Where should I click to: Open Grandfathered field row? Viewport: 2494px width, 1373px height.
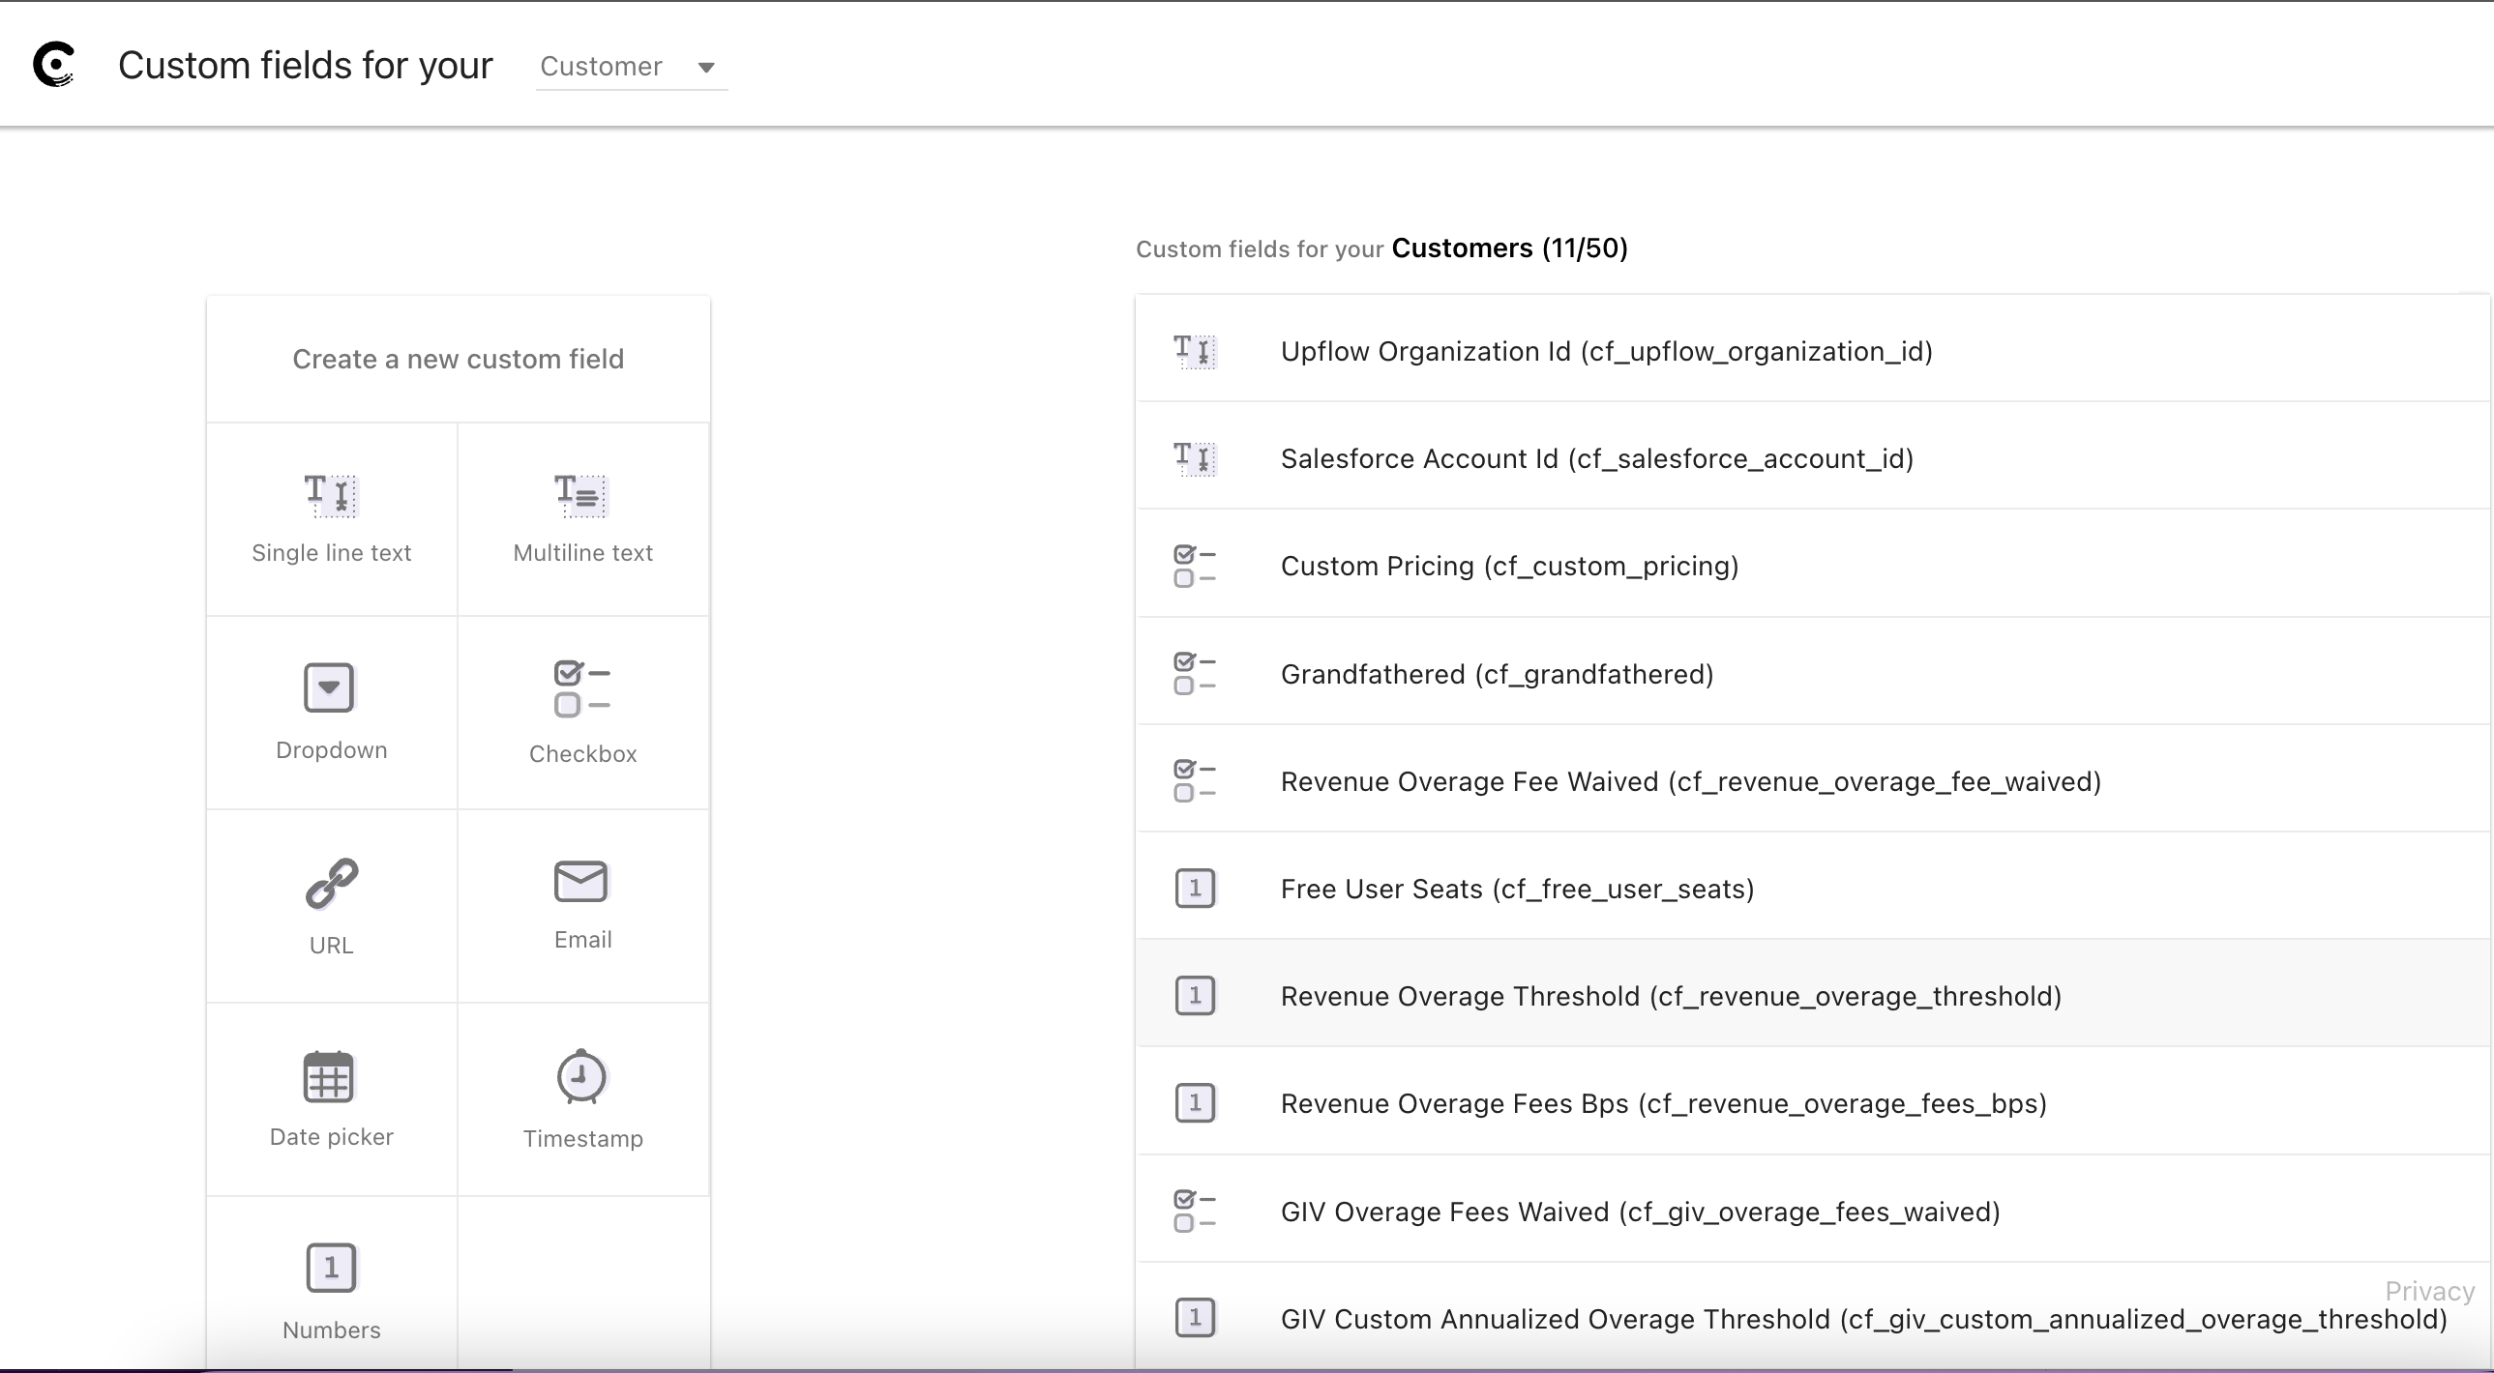click(x=1812, y=670)
